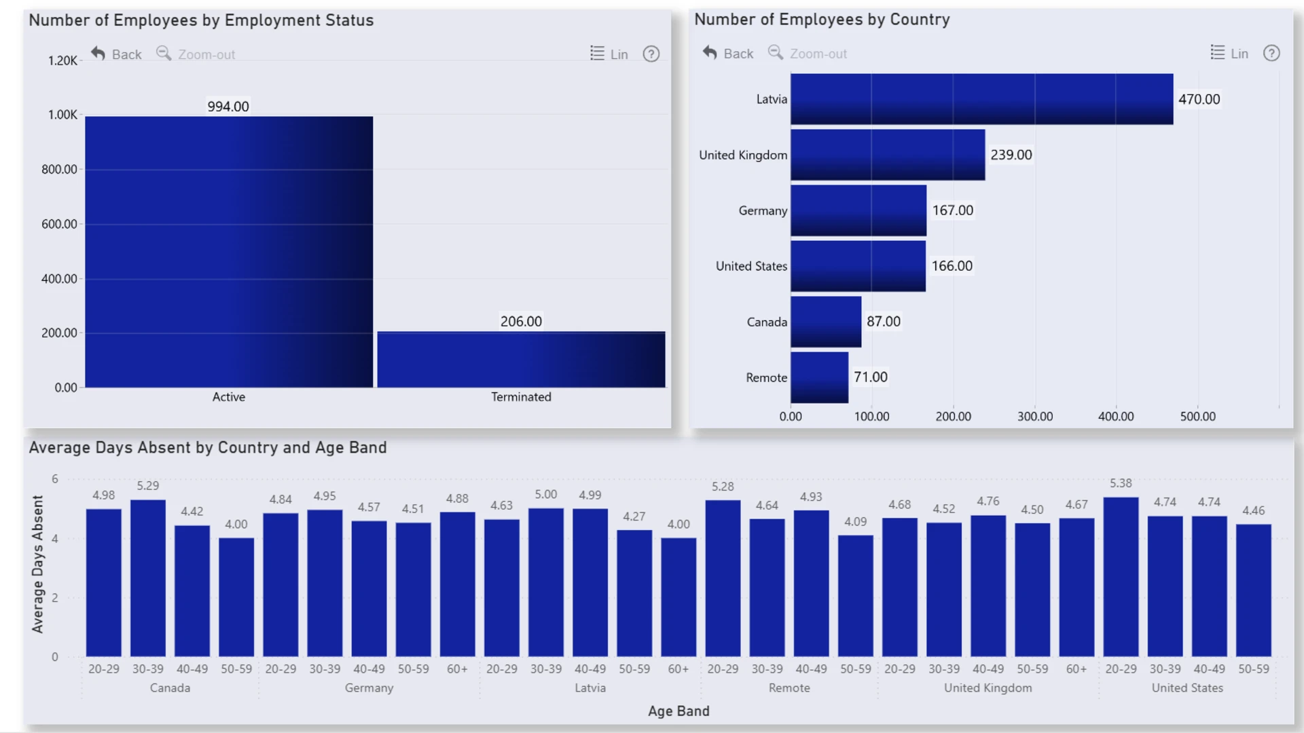Select the Canada horizontal bar

click(x=826, y=322)
